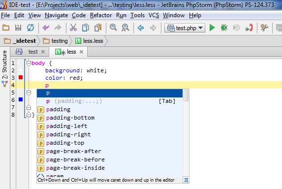Screen dimensions: 282x189
Task: Open Settings with the wrench icon
Action: [x=264, y=28]
